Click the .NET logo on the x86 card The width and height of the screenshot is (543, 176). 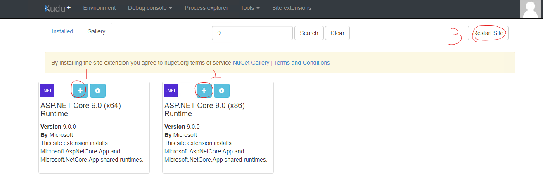(x=171, y=90)
